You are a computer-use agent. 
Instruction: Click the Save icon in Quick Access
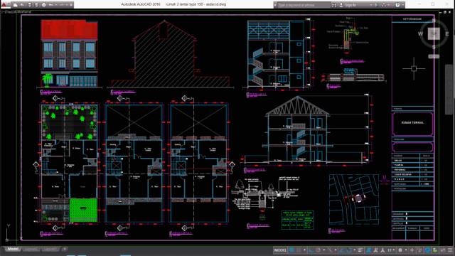29,5
